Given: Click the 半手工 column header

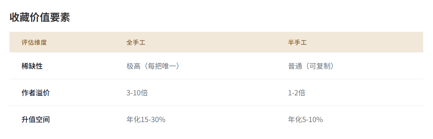Looking at the screenshot, I should (x=297, y=43).
